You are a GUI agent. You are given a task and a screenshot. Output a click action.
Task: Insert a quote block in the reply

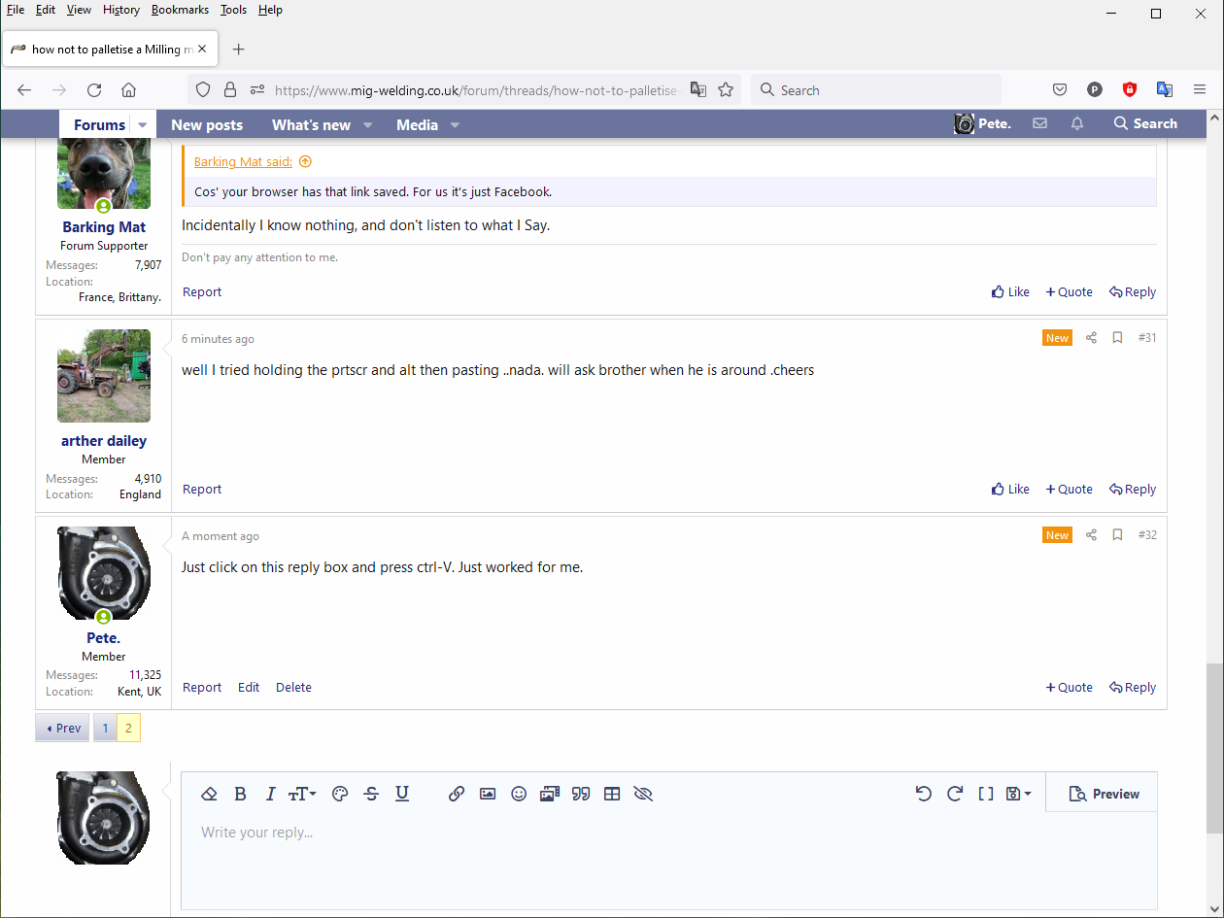581,794
